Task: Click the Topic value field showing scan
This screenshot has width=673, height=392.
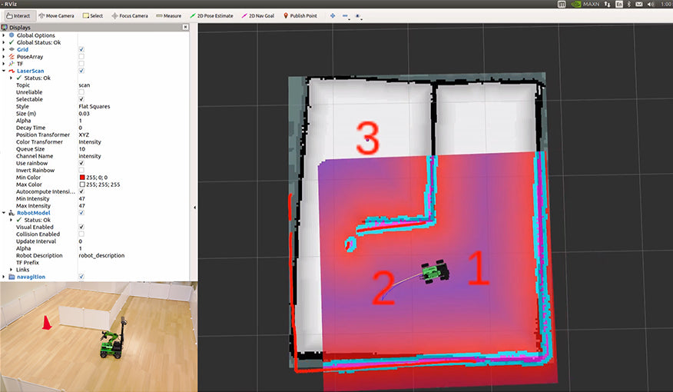Action: [131, 85]
